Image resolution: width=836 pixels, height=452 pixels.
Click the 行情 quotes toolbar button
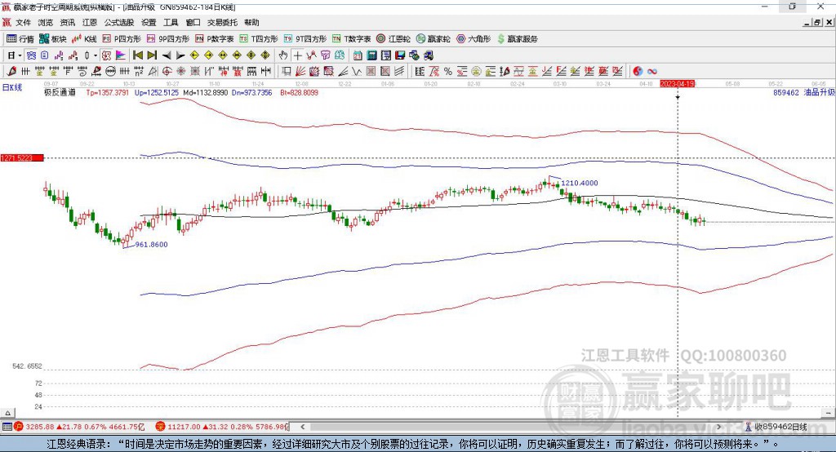[20, 39]
